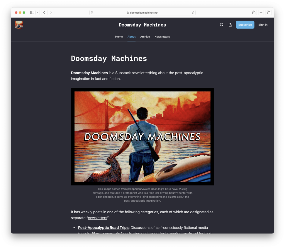
Task: Toggle the Safari sidebar button
Action: point(32,12)
